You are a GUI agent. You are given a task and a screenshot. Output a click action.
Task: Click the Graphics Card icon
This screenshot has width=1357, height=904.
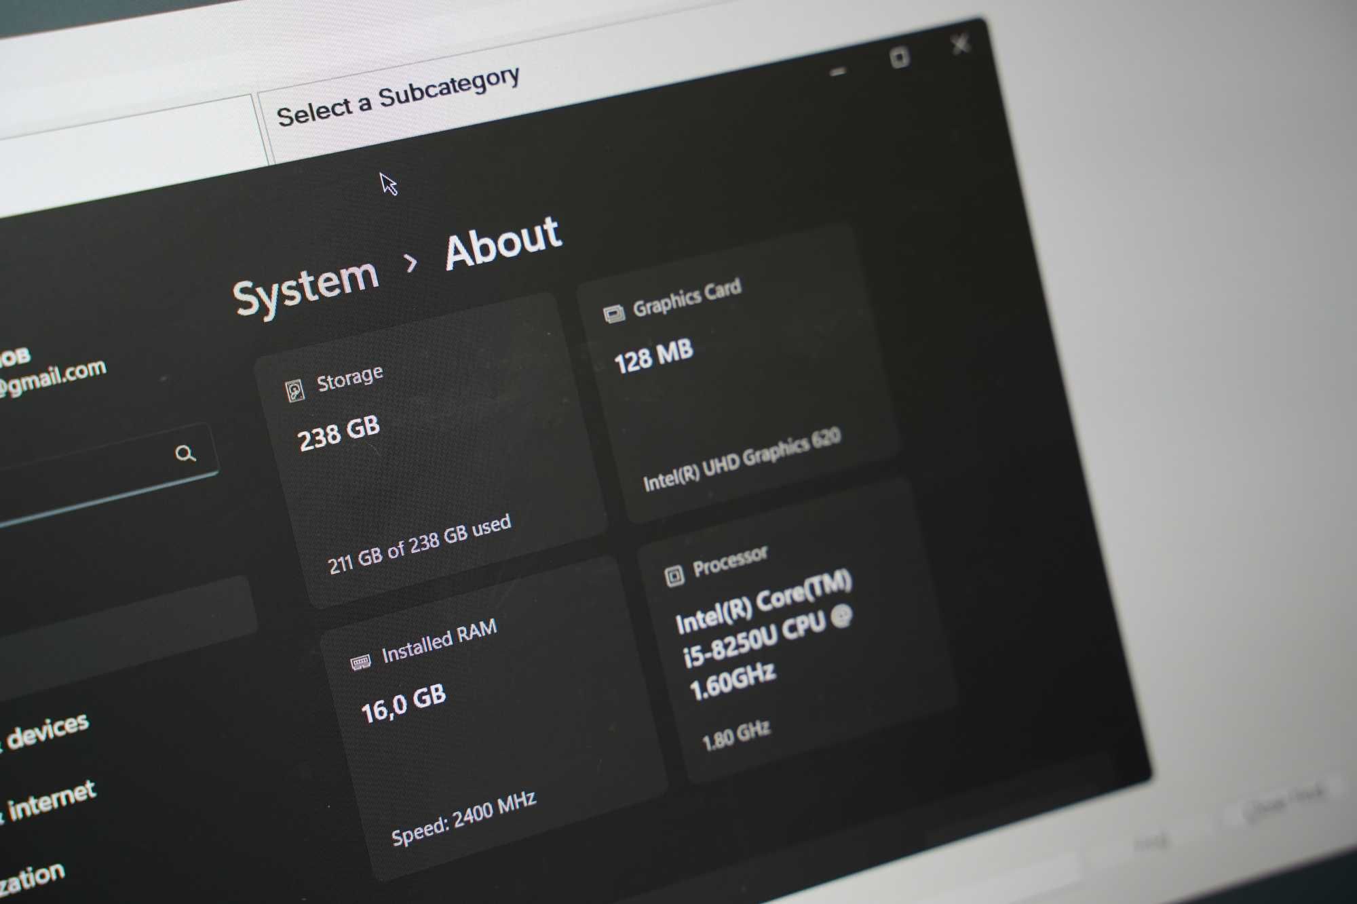613,313
